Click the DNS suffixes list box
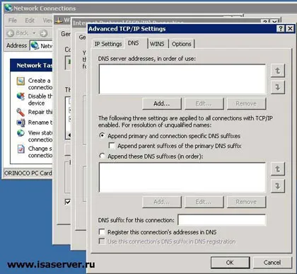The width and height of the screenshot is (297, 274). pyautogui.click(x=182, y=178)
